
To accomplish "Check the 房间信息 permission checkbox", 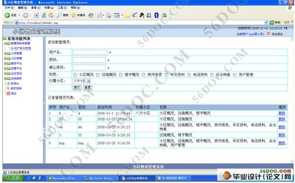I will [x=144, y=75].
